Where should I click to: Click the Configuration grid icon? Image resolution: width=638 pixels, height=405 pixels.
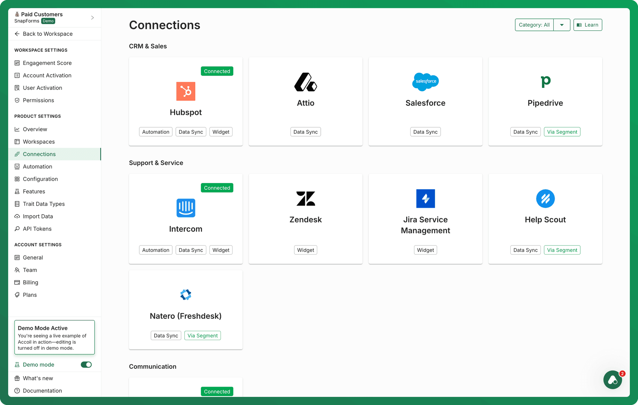(17, 179)
